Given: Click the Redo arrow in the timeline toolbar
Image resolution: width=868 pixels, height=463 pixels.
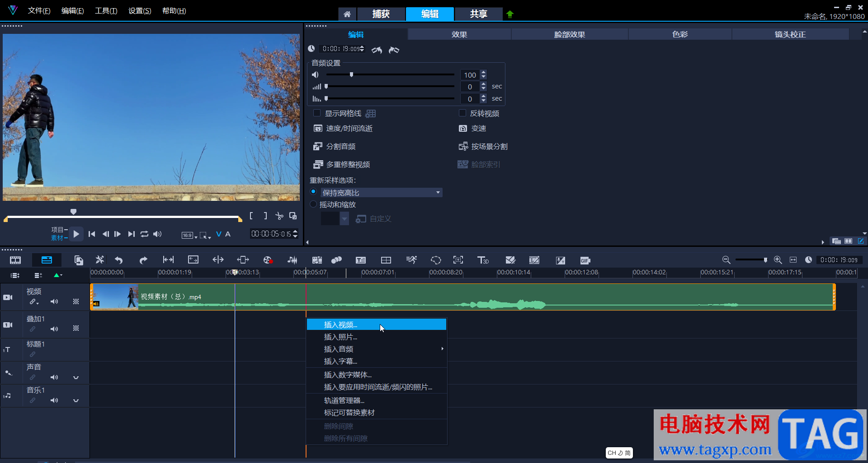Looking at the screenshot, I should coord(143,260).
